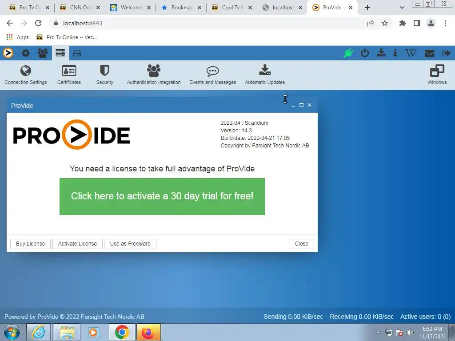Viewport: 455px width, 341px height.
Task: Click the taskbar clock showing 6:52 AM
Action: [432, 333]
